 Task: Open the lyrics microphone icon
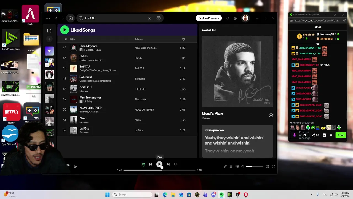pyautogui.click(x=225, y=166)
